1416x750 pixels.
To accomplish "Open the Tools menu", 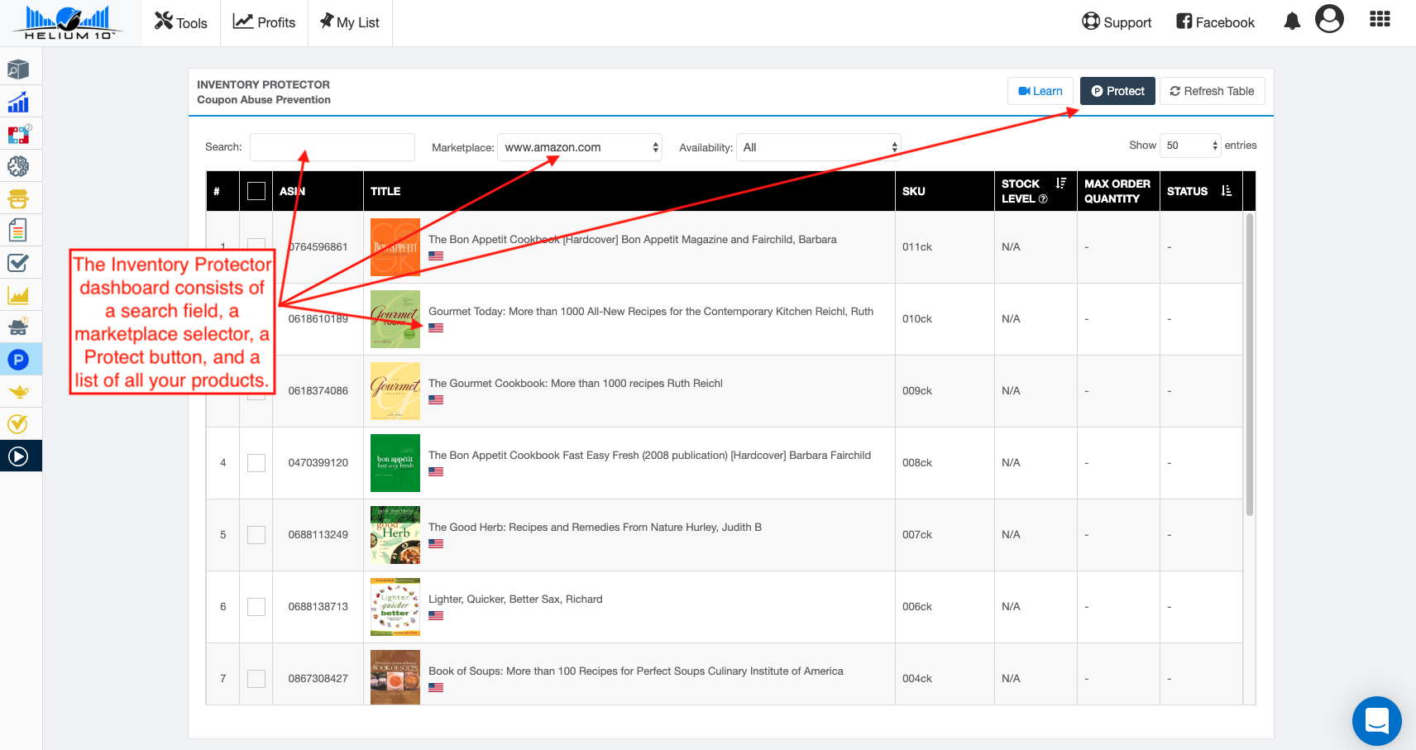I will click(x=181, y=22).
